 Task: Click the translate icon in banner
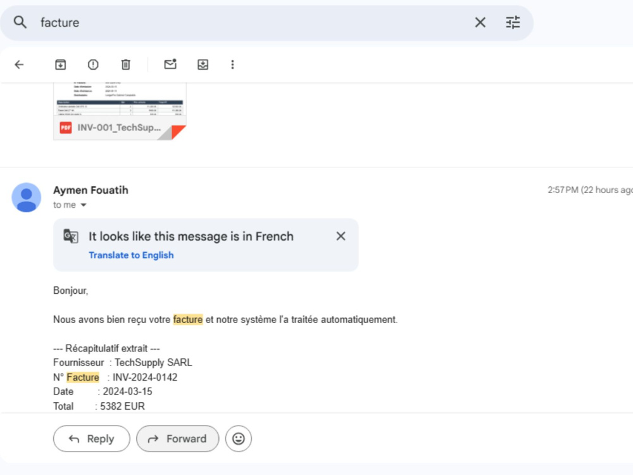[71, 236]
